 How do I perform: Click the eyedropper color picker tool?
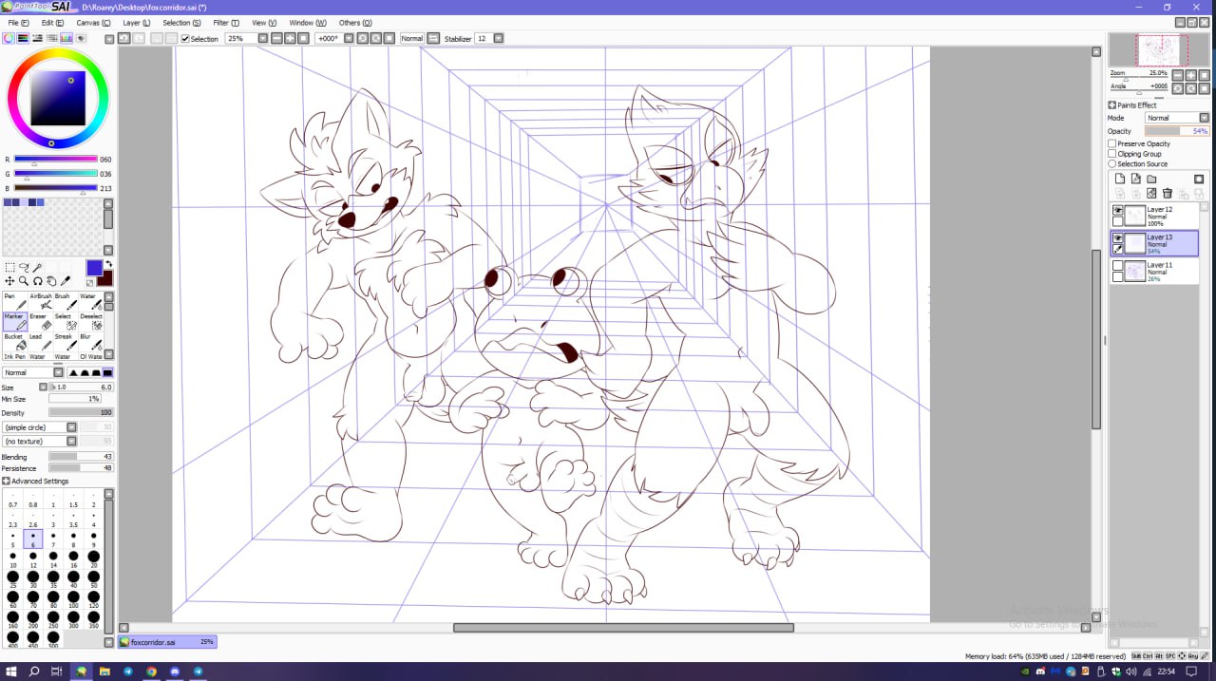(66, 281)
